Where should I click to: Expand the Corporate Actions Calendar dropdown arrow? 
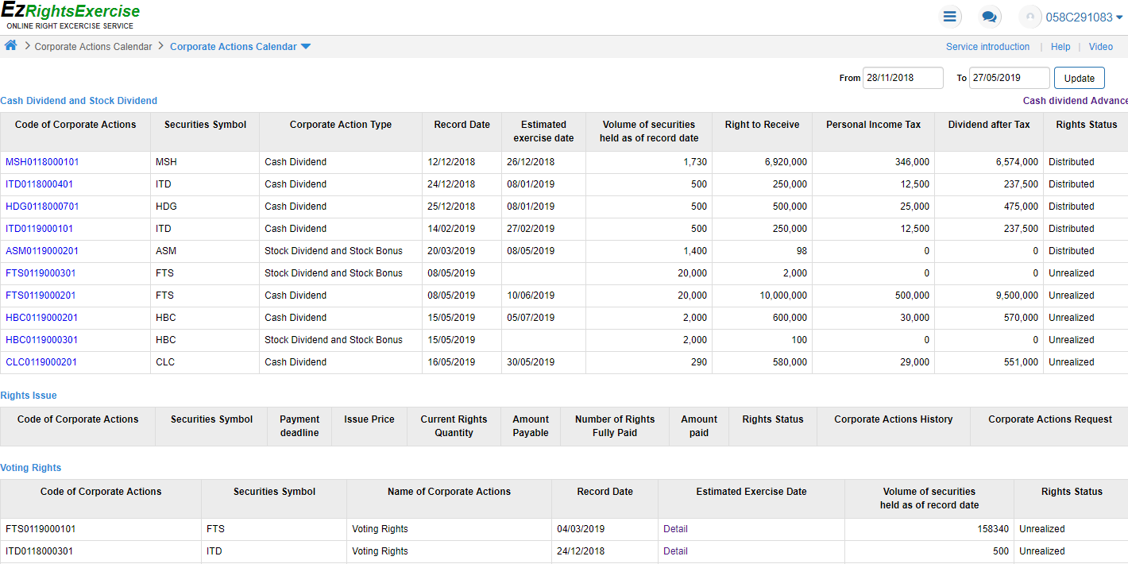[x=306, y=47]
